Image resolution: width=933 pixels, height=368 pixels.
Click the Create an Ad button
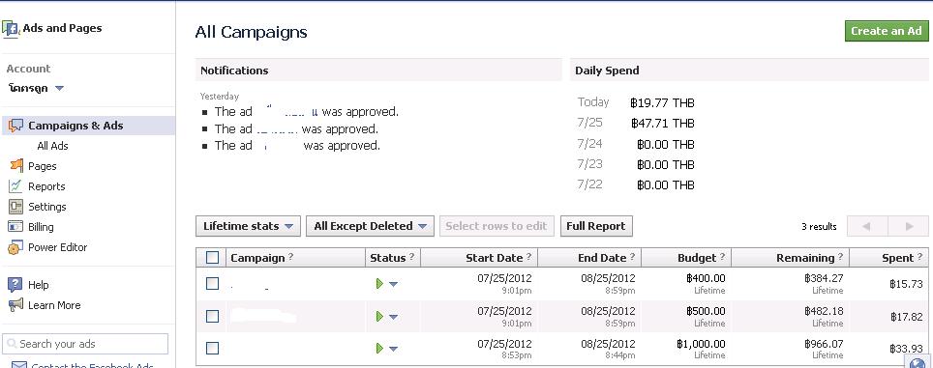[887, 31]
